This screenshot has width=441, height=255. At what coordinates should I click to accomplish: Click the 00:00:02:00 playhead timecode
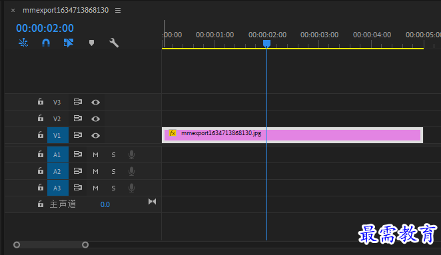pyautogui.click(x=45, y=28)
